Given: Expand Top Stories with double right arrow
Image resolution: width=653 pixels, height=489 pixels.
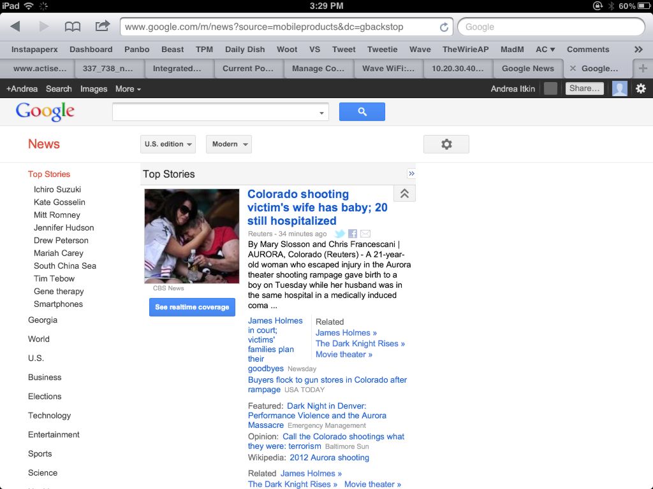Looking at the screenshot, I should pyautogui.click(x=411, y=174).
